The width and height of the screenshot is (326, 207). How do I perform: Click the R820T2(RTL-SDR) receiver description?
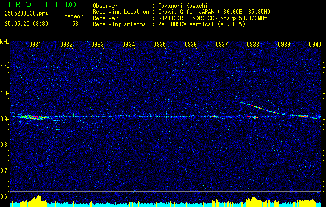click(212, 18)
